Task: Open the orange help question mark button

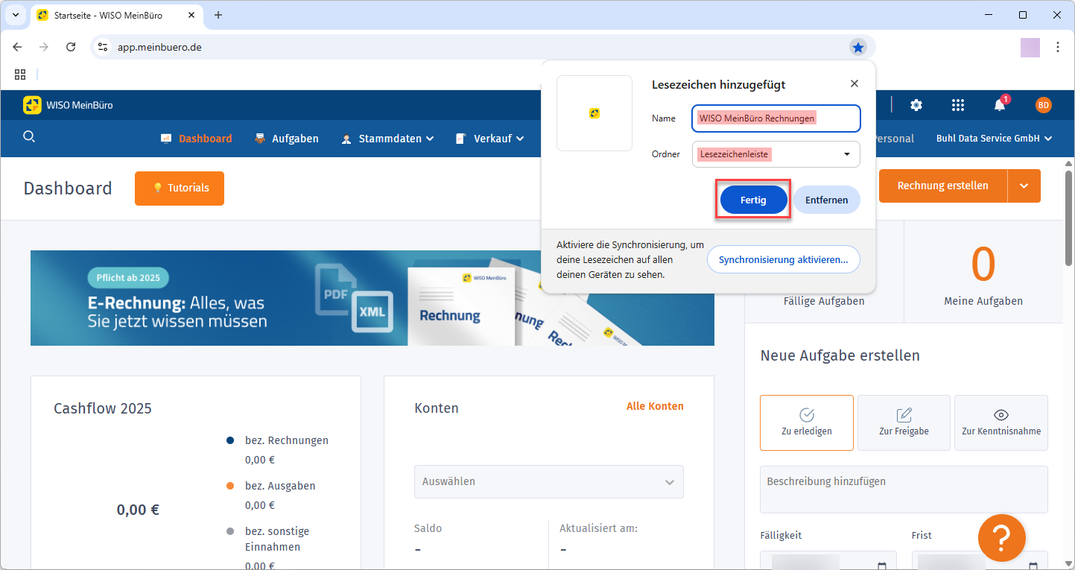Action: click(x=1001, y=538)
